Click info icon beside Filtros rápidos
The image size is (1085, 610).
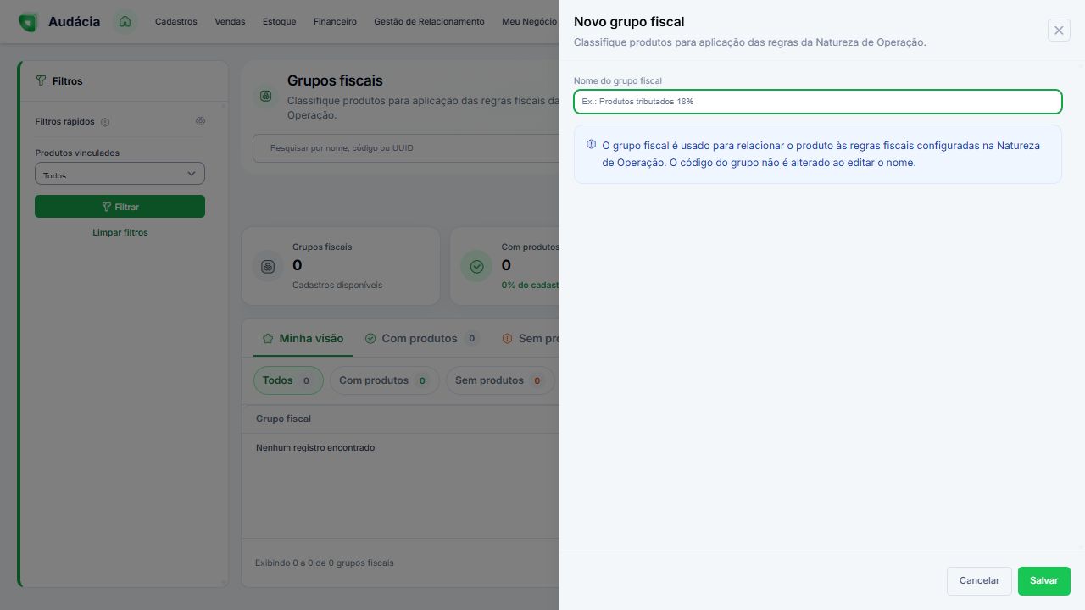click(x=105, y=122)
